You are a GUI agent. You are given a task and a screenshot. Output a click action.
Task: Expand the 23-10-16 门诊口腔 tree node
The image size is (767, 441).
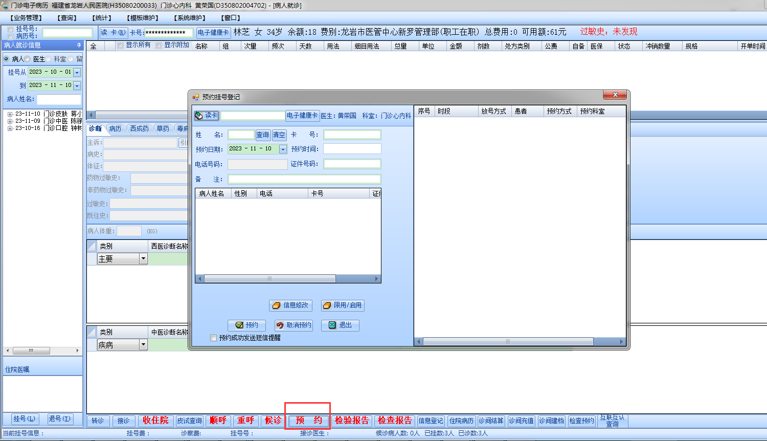pos(10,128)
